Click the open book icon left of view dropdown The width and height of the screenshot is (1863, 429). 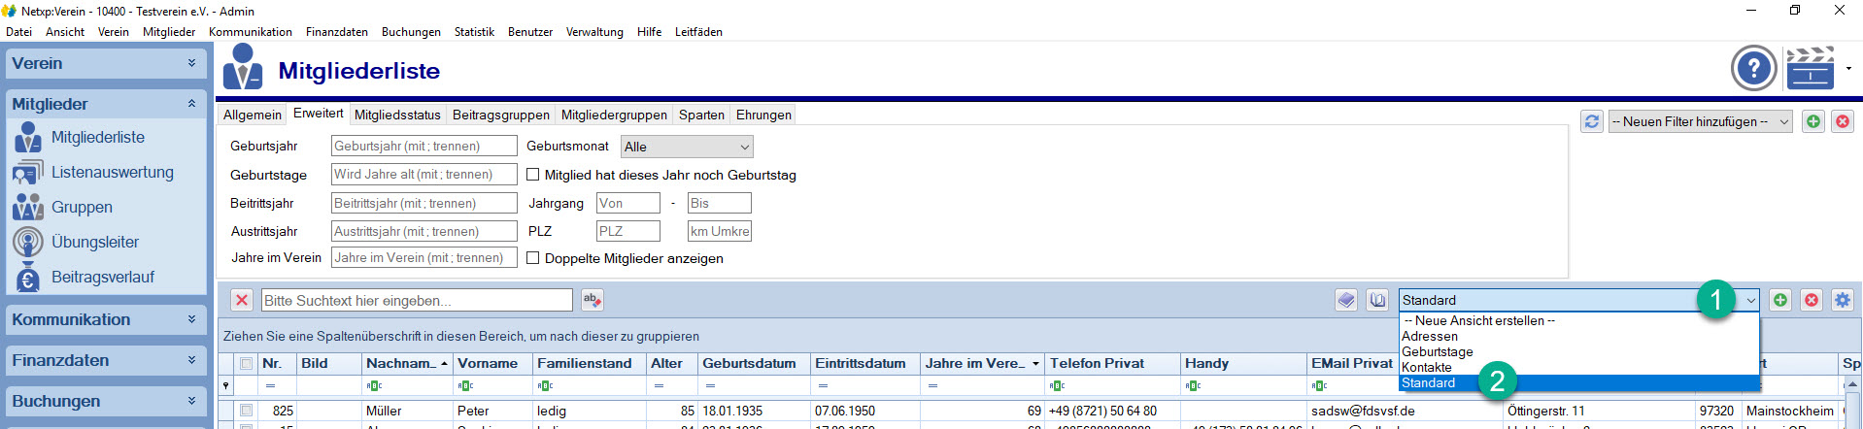click(x=1377, y=300)
